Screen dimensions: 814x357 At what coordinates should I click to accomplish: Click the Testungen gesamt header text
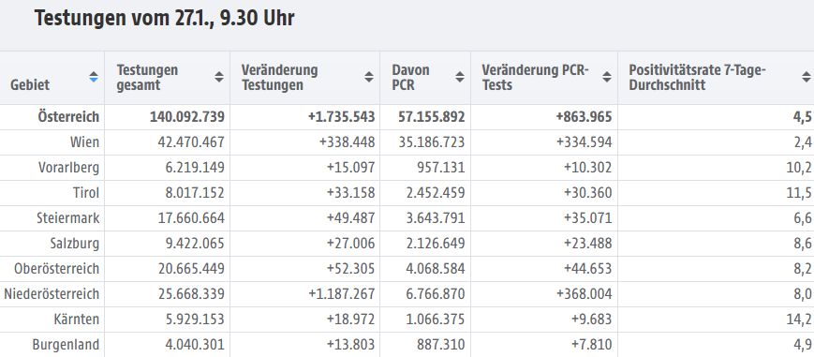[147, 78]
